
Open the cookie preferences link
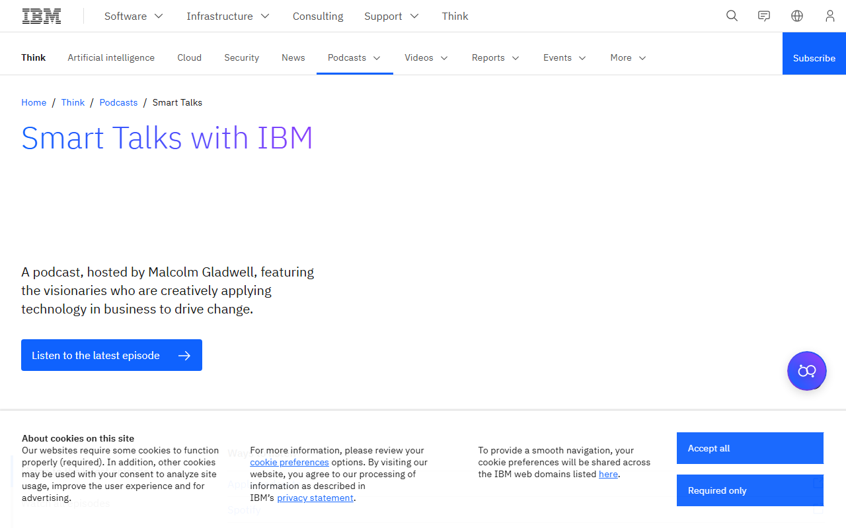click(289, 462)
